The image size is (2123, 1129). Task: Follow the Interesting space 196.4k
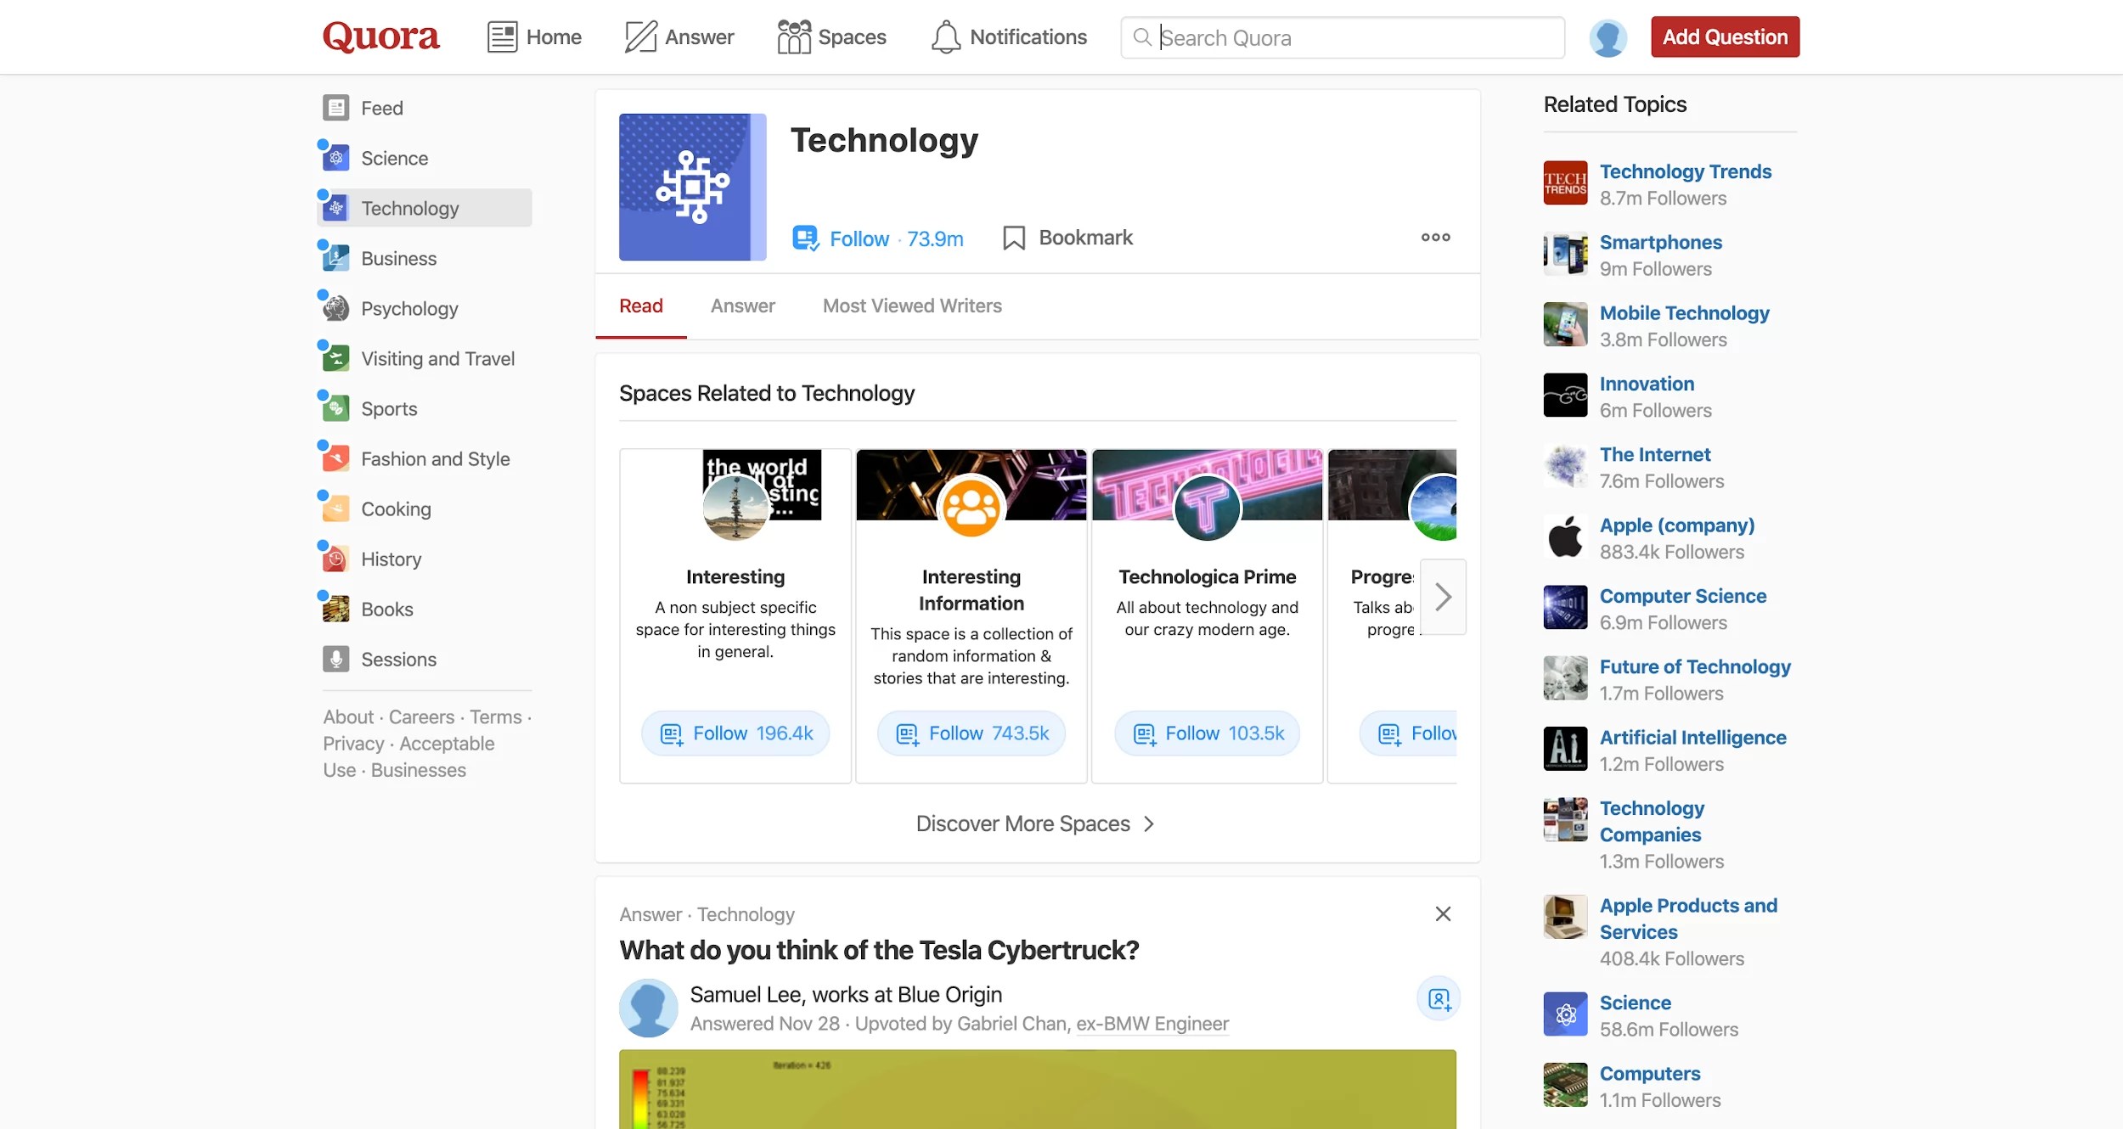click(x=735, y=733)
